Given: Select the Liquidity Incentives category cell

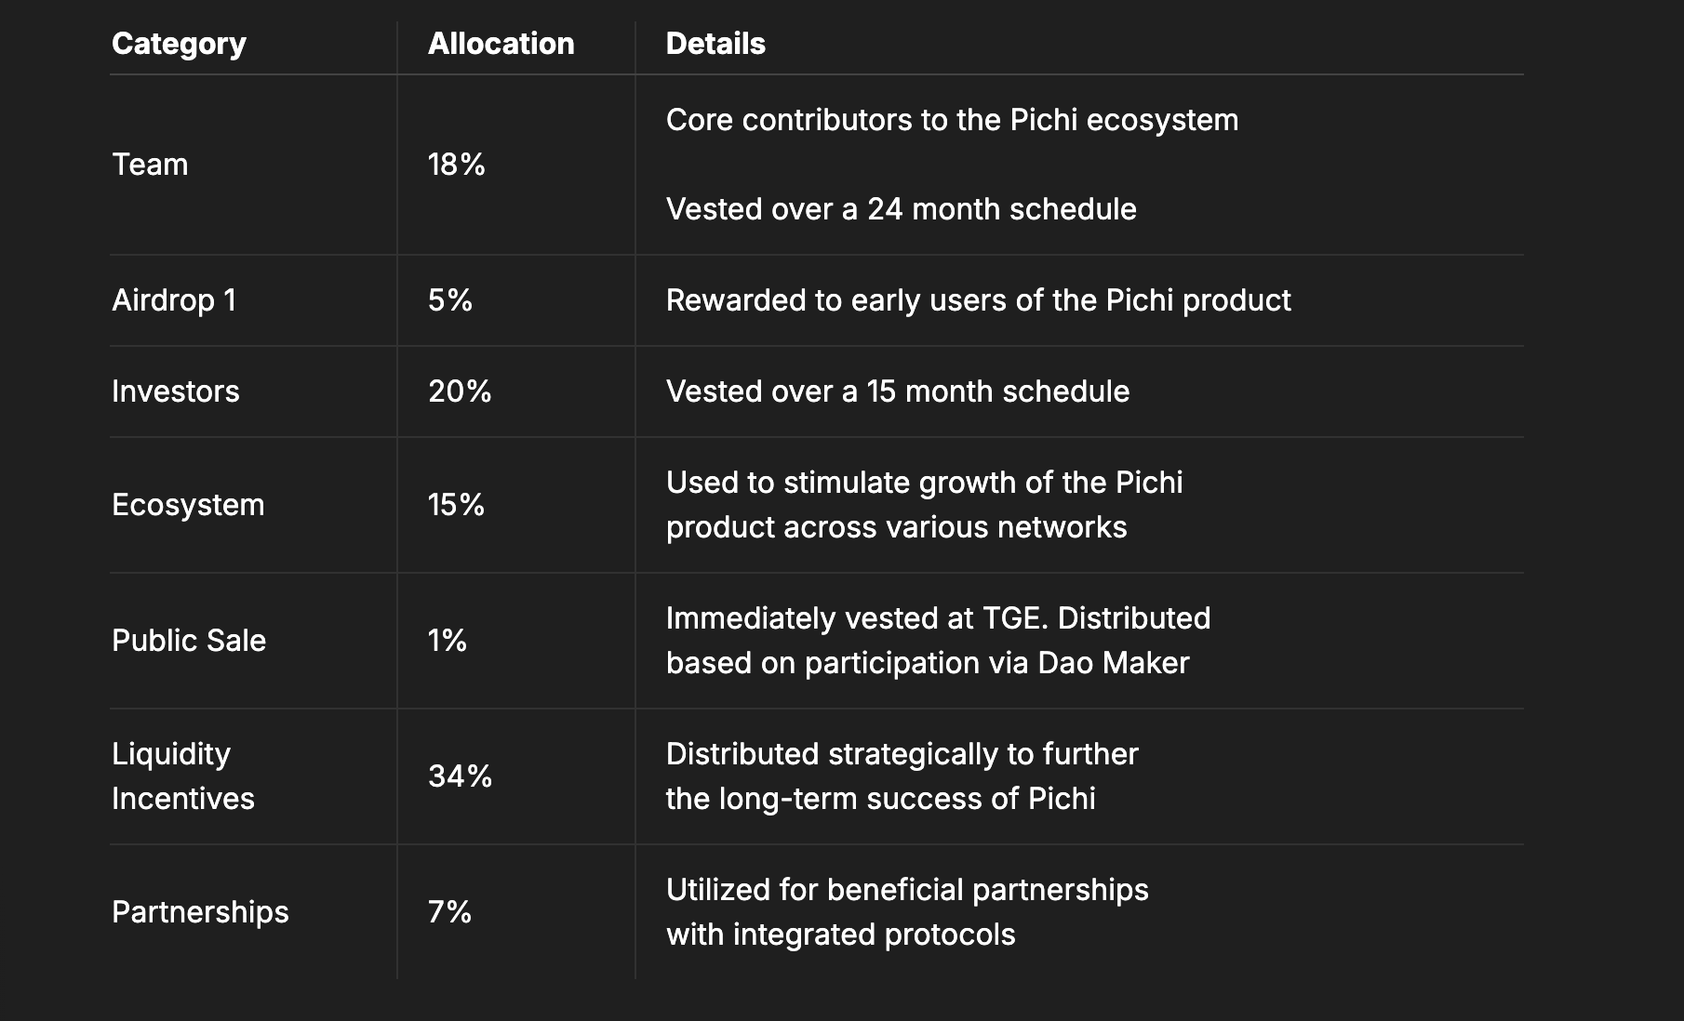Looking at the screenshot, I should pos(182,776).
